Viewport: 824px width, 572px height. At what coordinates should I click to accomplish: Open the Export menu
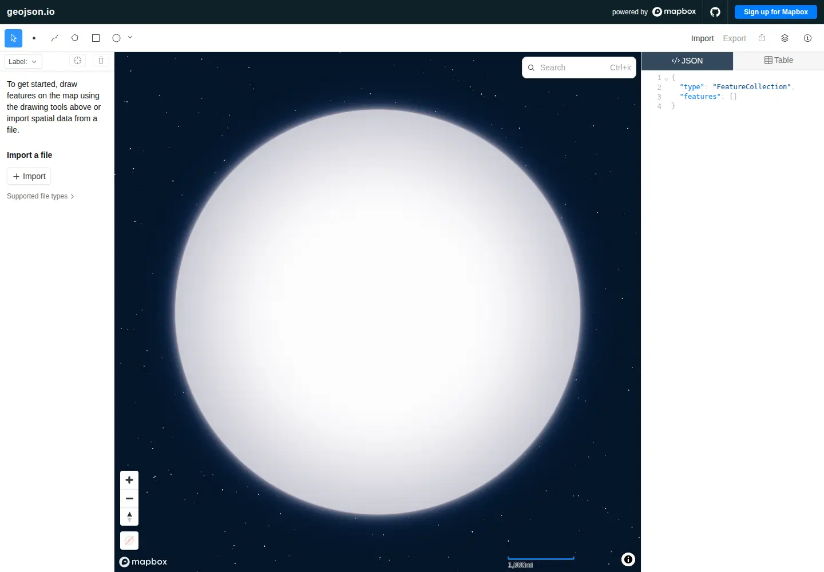point(734,38)
